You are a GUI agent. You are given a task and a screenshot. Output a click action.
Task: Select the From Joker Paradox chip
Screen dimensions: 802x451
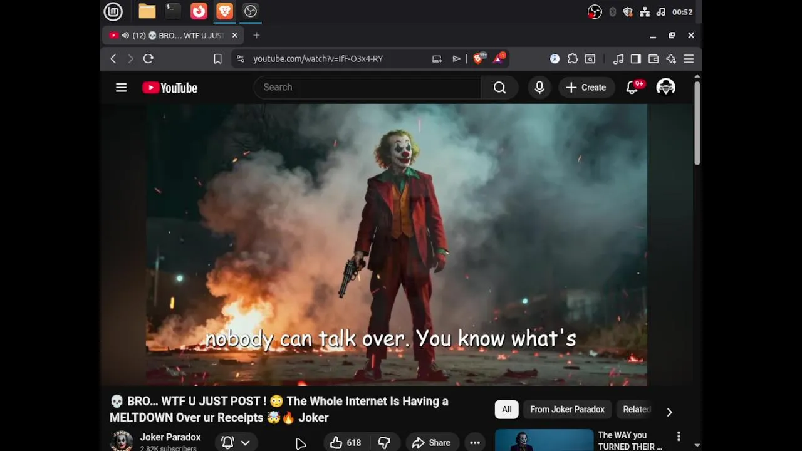(567, 410)
